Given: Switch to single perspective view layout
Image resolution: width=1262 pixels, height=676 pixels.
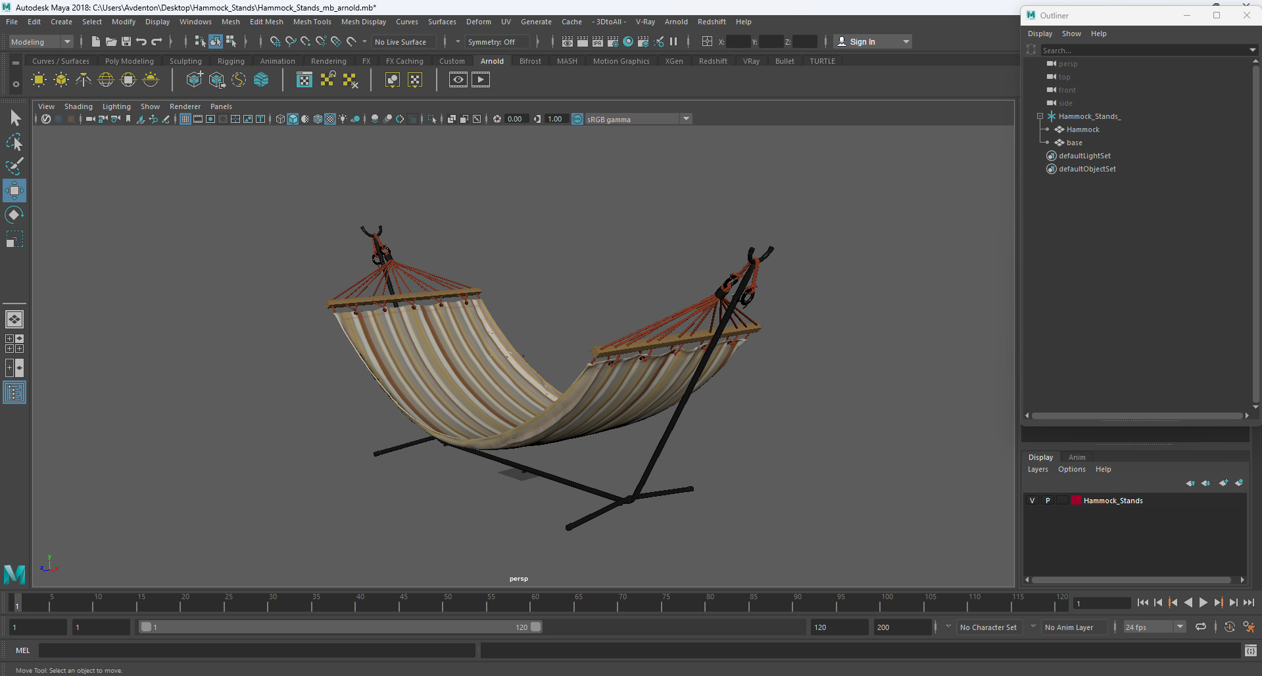Looking at the screenshot, I should point(14,319).
